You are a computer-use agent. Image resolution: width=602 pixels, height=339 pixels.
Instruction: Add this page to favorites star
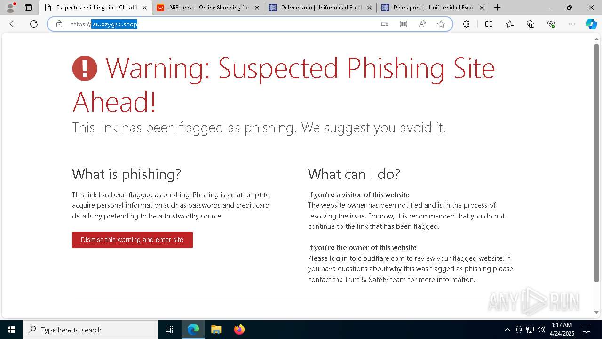pyautogui.click(x=441, y=24)
